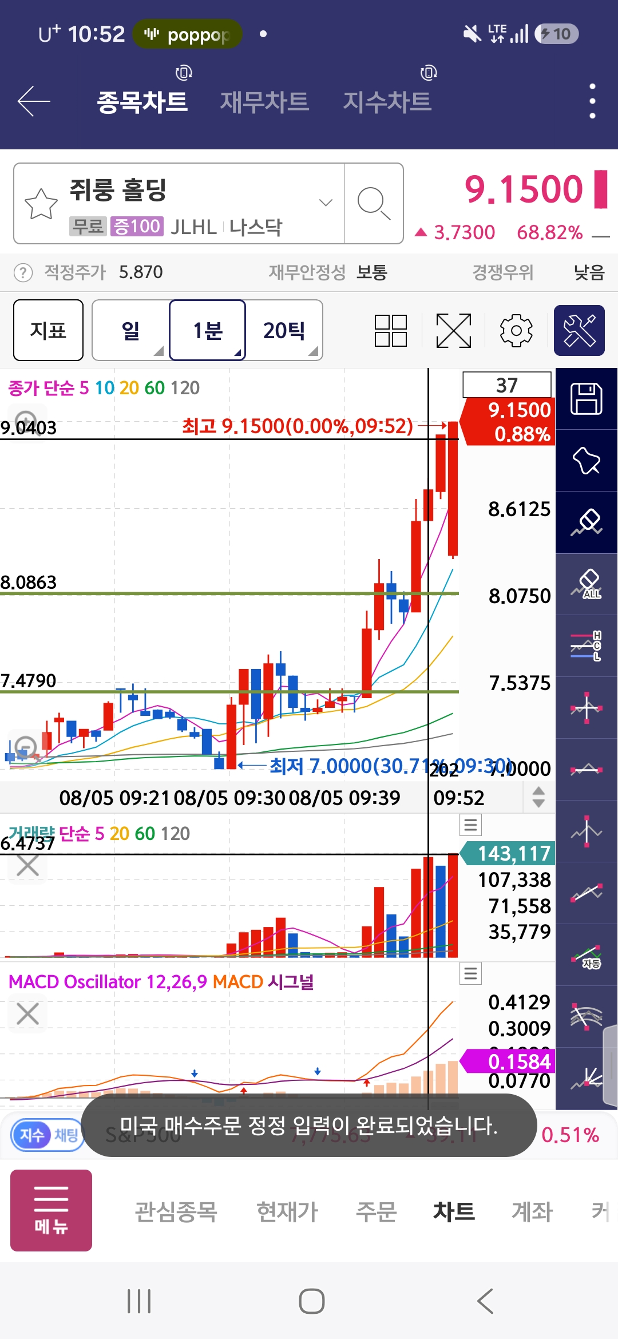Open the 지표 indicators button

49,330
